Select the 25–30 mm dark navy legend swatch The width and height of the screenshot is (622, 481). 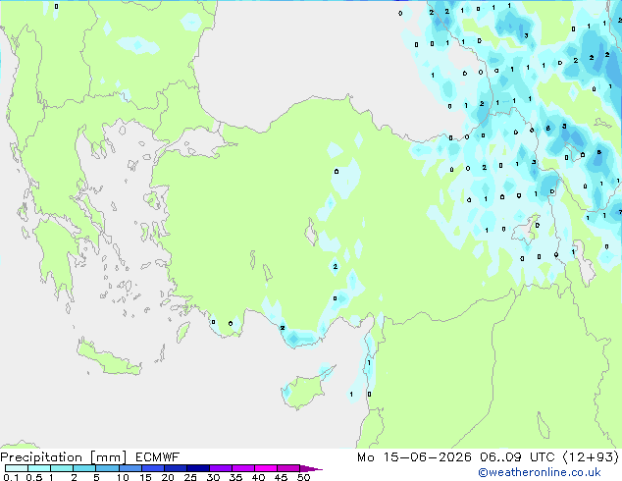click(x=197, y=468)
